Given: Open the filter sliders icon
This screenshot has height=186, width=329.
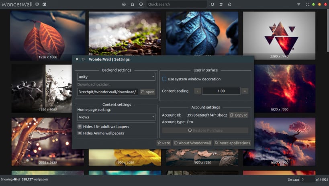Looking at the screenshot, I should coord(221,4).
